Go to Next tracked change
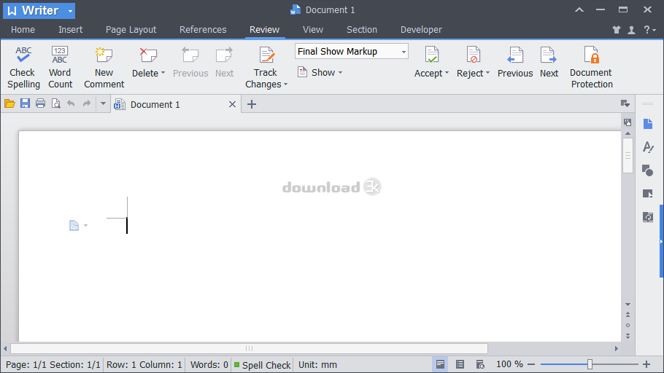 pos(549,63)
